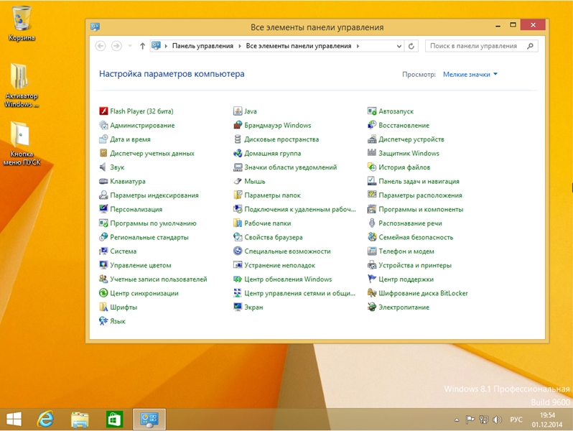Image resolution: width=573 pixels, height=431 pixels.
Task: Click the Персонализация icon
Action: 103,209
